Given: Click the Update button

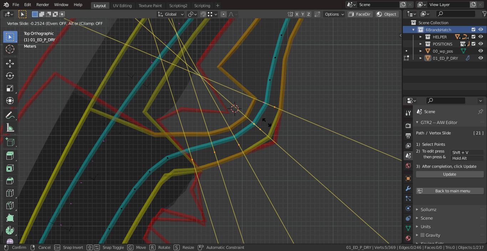Looking at the screenshot, I should (449, 174).
